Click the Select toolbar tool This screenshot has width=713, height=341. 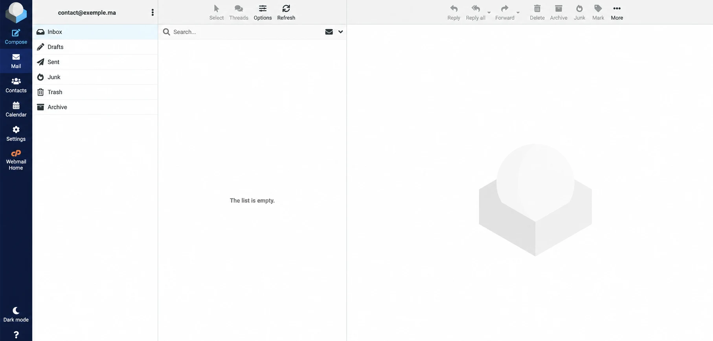[x=217, y=13]
